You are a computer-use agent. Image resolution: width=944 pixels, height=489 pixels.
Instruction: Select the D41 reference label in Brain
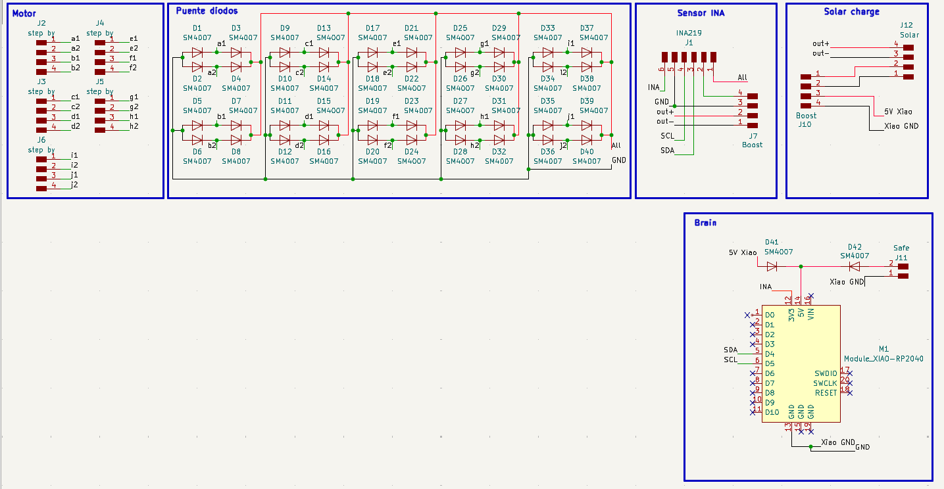(772, 242)
